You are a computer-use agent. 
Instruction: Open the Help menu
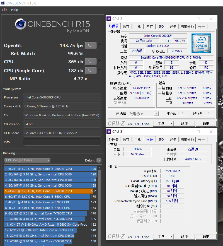[14, 10]
